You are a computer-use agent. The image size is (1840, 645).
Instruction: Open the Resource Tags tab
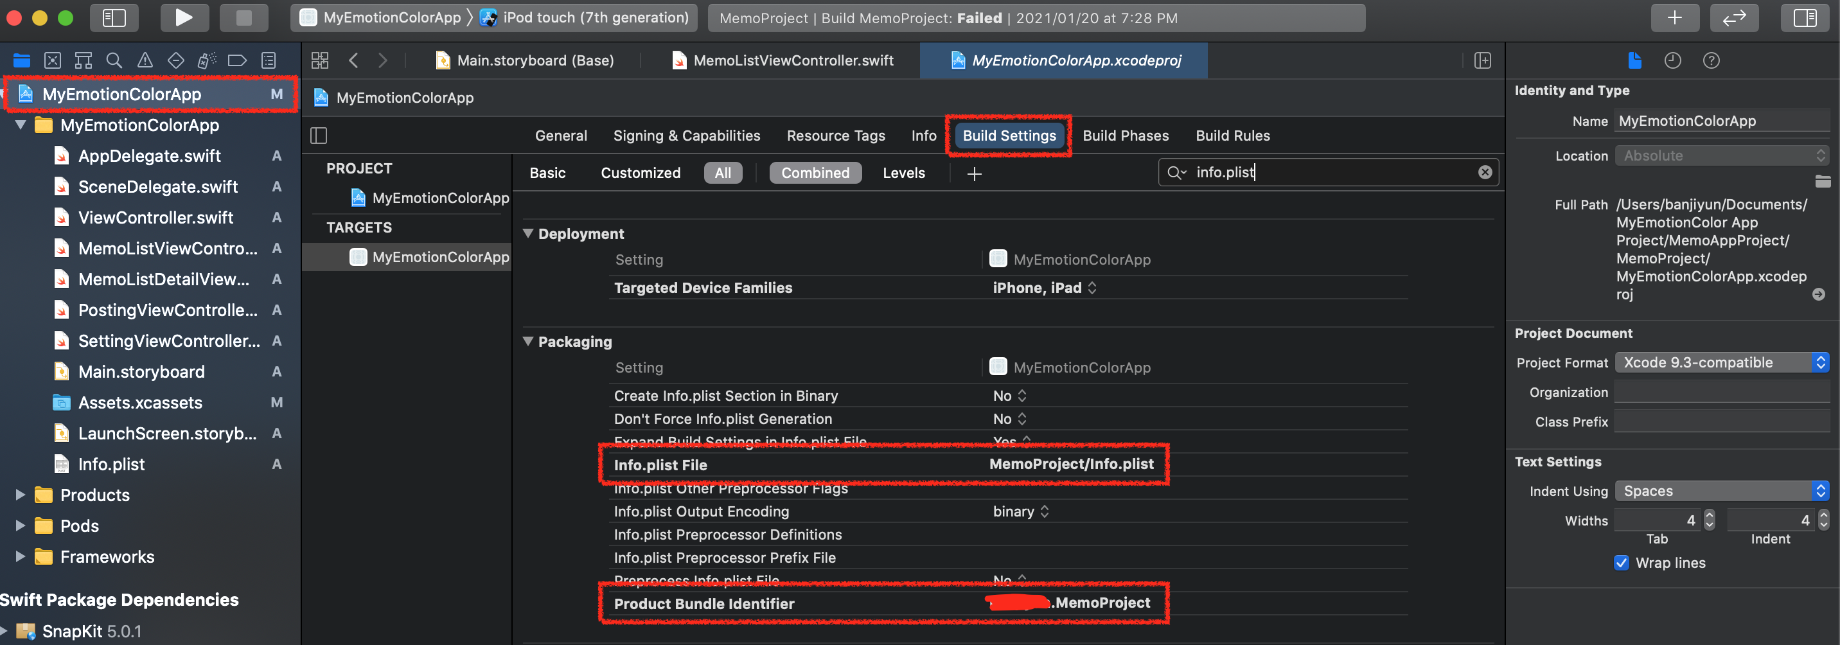coord(836,136)
